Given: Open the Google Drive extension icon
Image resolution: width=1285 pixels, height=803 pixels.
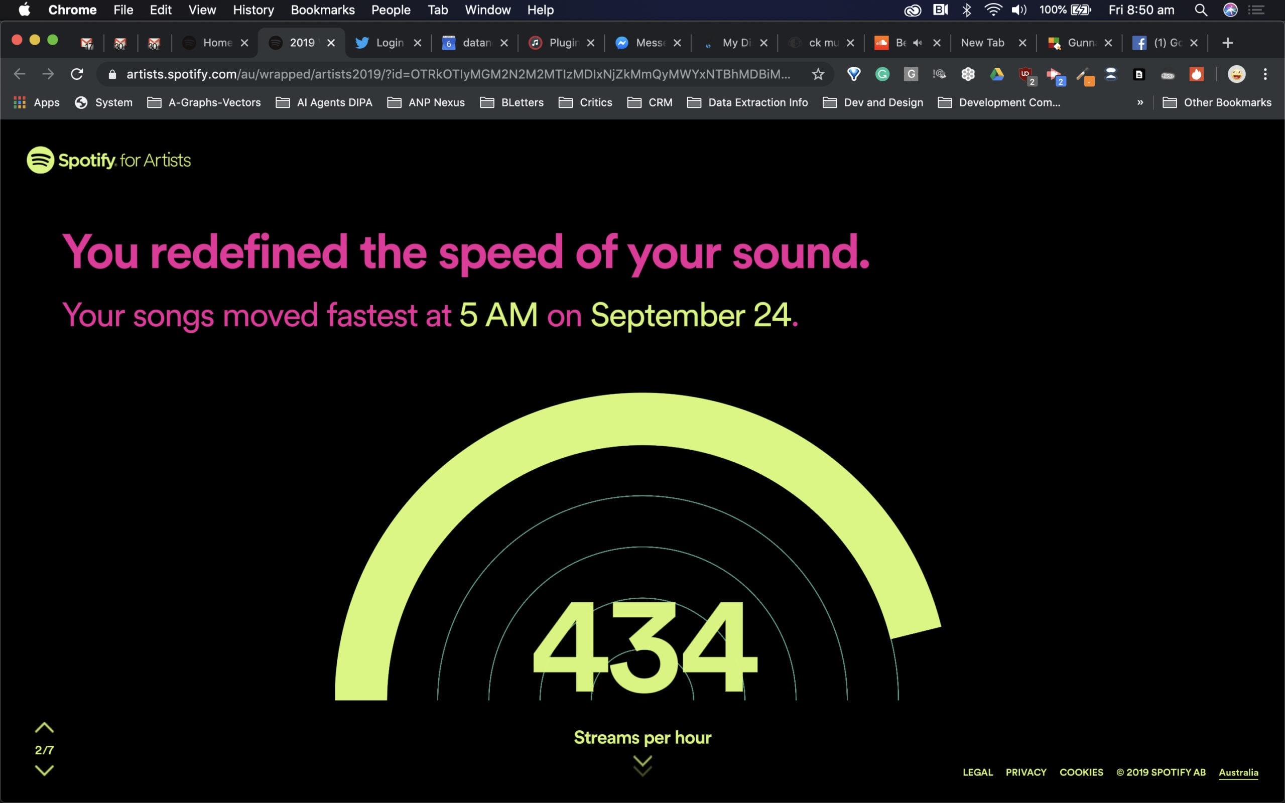Looking at the screenshot, I should click(x=997, y=74).
